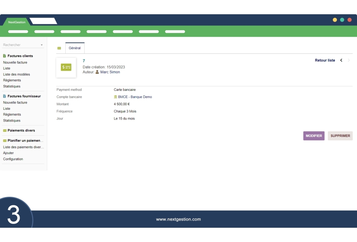Viewport: 357px width, 242px height.
Task: Click Retour liste to go back
Action: click(x=325, y=60)
